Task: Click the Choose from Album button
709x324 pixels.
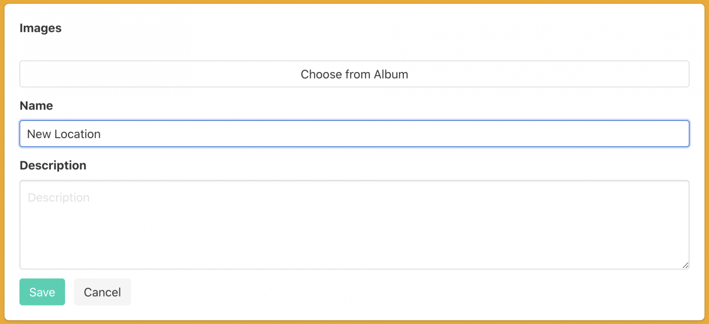Action: coord(354,74)
